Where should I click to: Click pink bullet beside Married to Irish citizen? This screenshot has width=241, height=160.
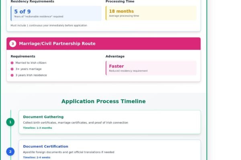[x=12, y=63]
